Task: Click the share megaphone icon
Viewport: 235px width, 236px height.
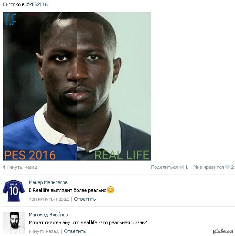Action: pos(181,167)
